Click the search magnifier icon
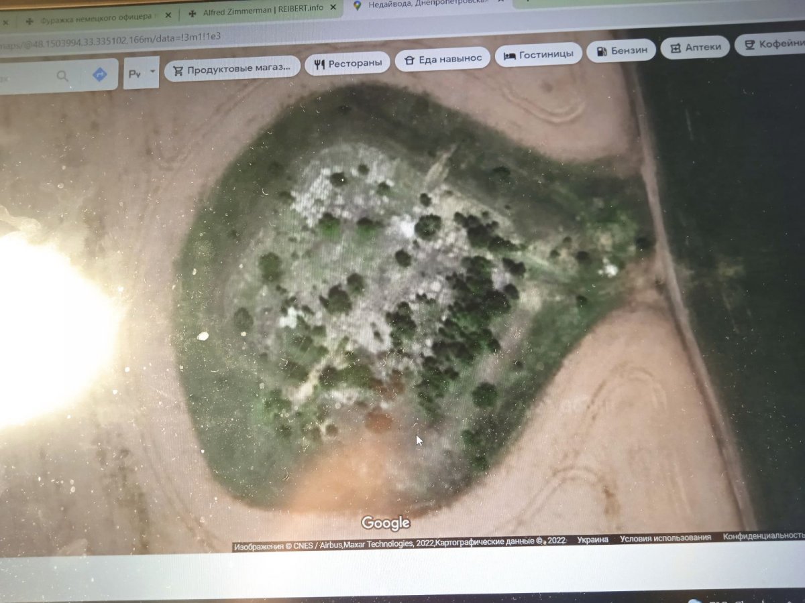The width and height of the screenshot is (805, 603). [62, 76]
